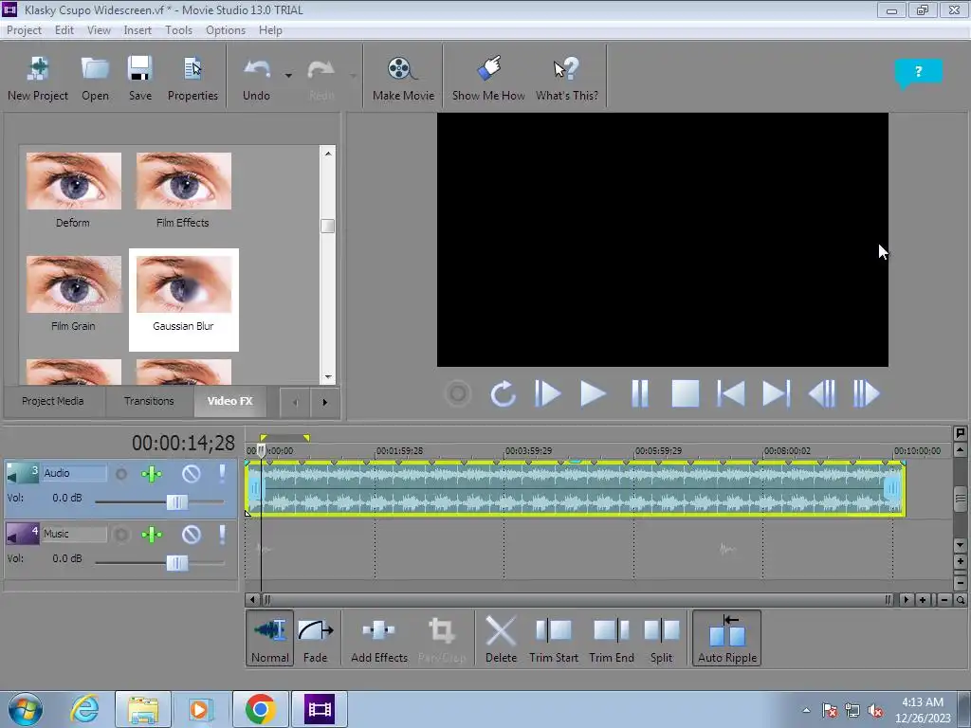Activate What's This help cursor
Screen dimensions: 971x728
[567, 79]
